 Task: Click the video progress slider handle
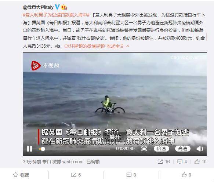point(43,149)
